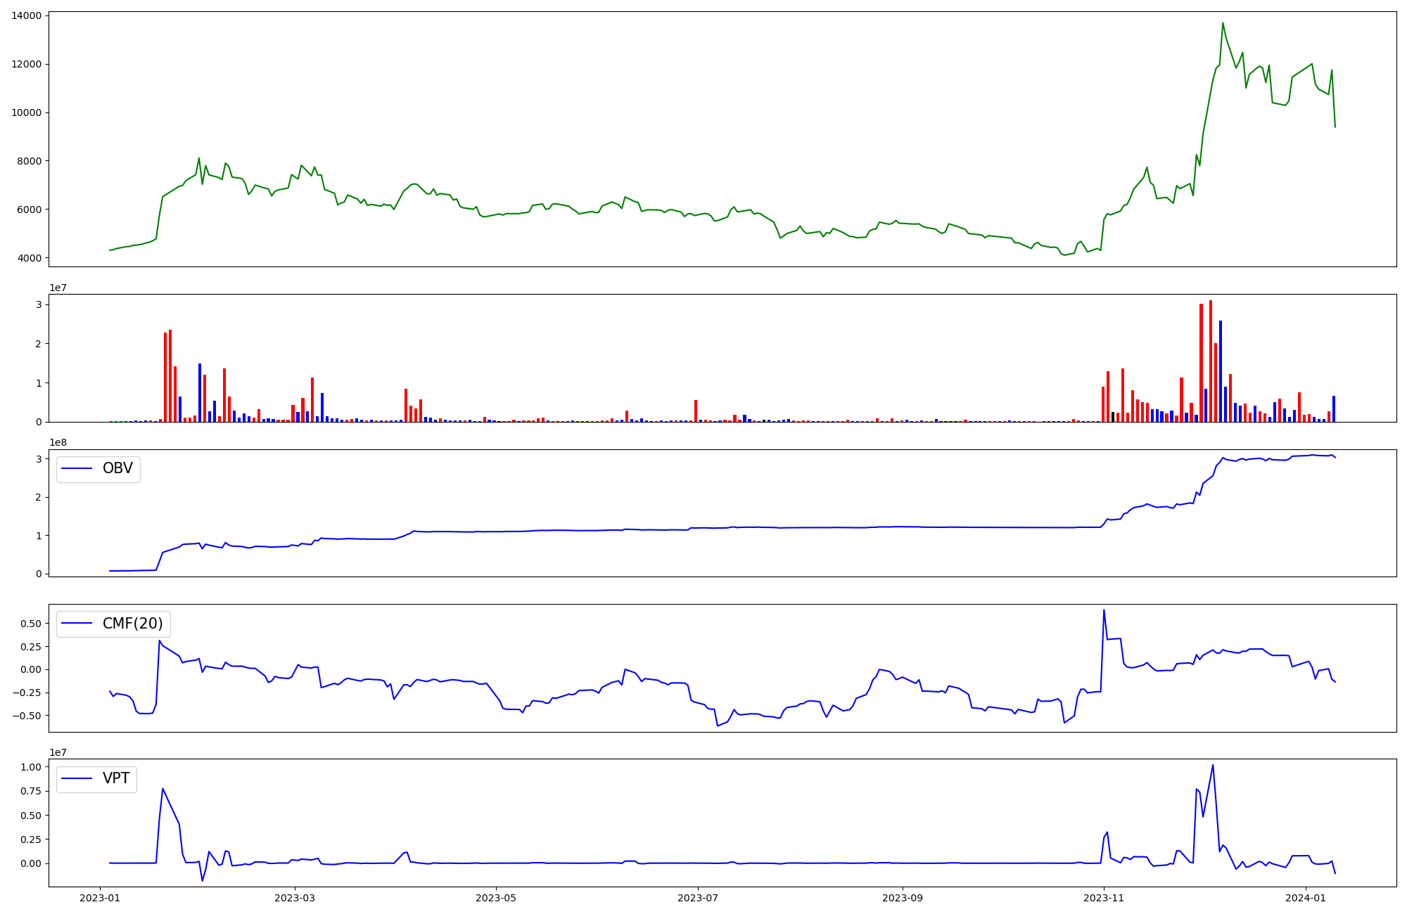This screenshot has width=1407, height=914.
Task: Click the 14000 price axis tick label
Action: (26, 15)
